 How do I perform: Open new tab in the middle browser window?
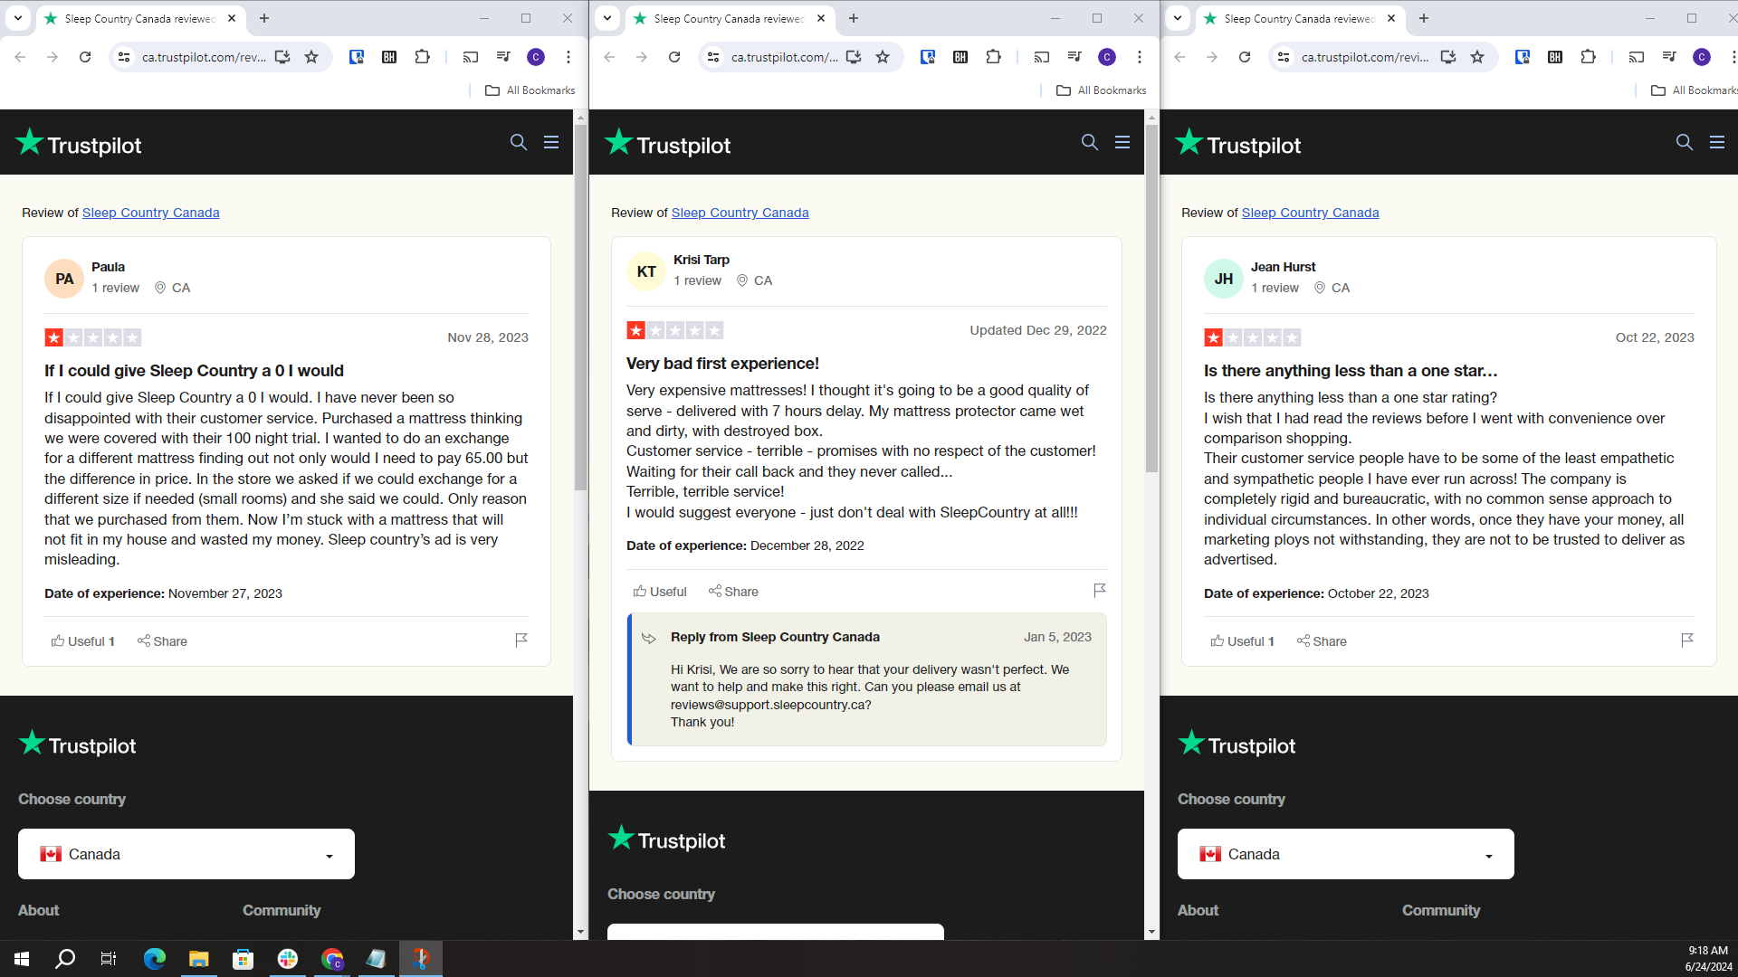(x=853, y=18)
